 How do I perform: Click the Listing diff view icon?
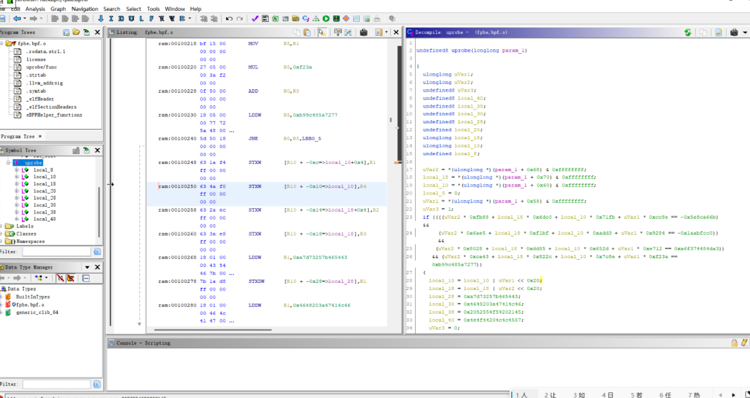click(348, 32)
